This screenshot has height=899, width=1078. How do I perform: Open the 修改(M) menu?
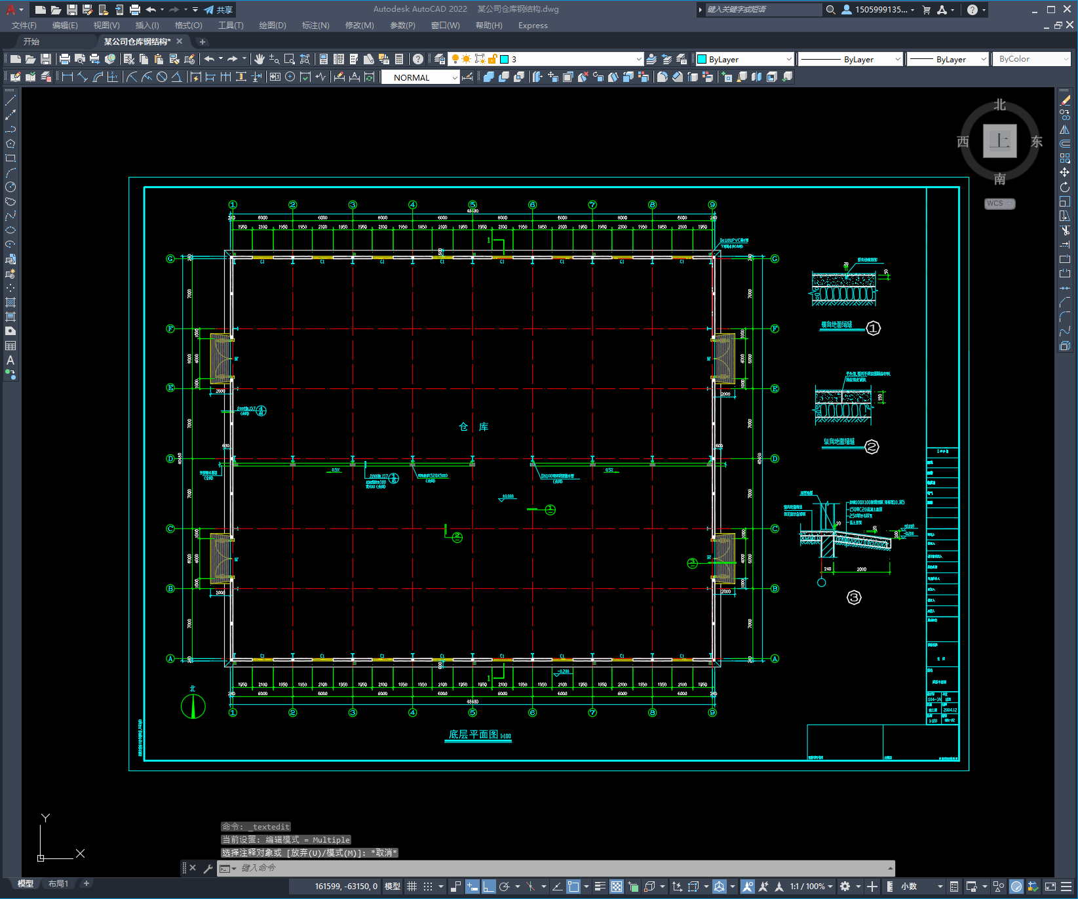click(x=359, y=26)
